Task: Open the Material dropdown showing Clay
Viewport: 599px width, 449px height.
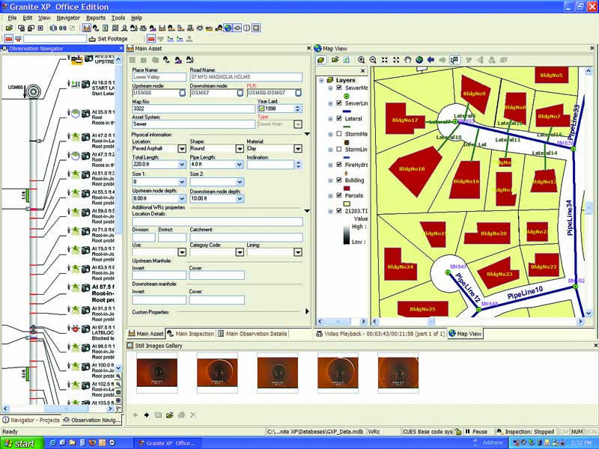Action: (x=297, y=148)
